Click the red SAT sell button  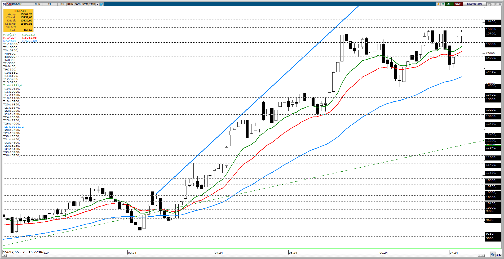pyautogui.click(x=458, y=4)
